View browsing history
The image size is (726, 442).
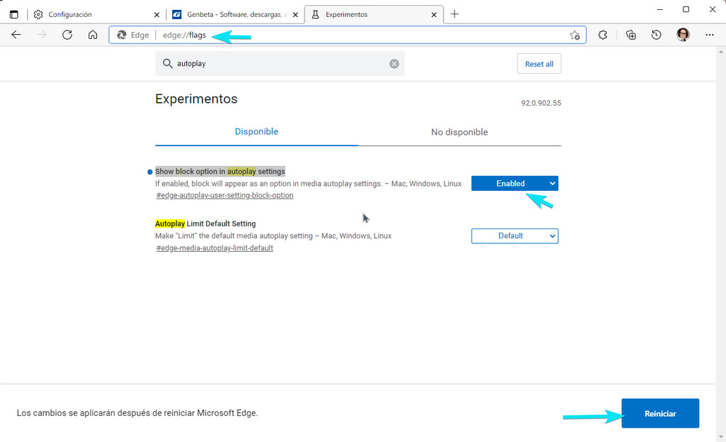[x=656, y=34]
